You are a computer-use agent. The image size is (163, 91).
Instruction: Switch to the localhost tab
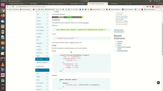[57, 4]
